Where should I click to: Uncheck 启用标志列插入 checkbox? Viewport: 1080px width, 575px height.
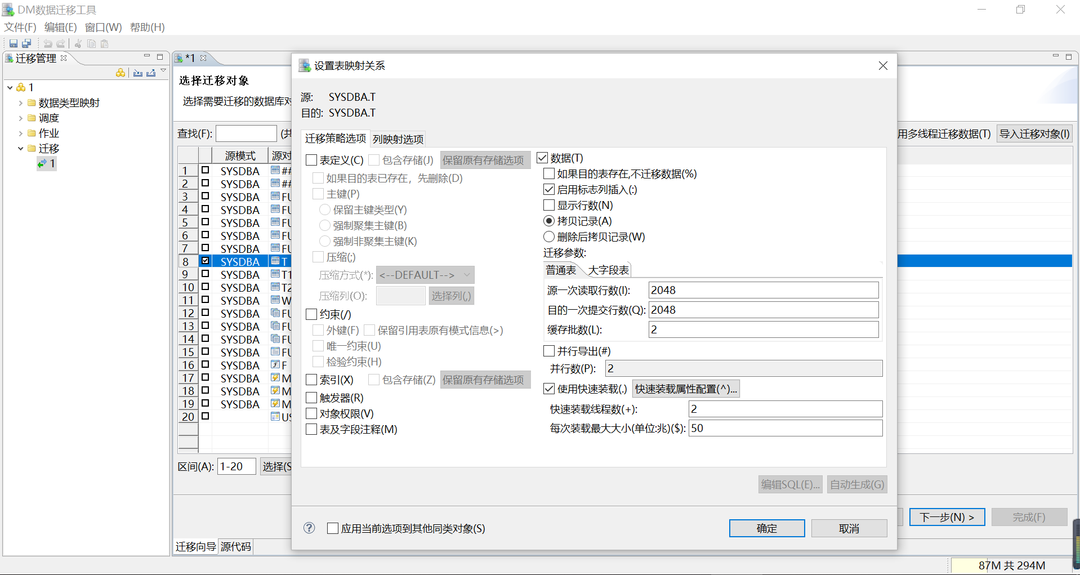pos(549,189)
